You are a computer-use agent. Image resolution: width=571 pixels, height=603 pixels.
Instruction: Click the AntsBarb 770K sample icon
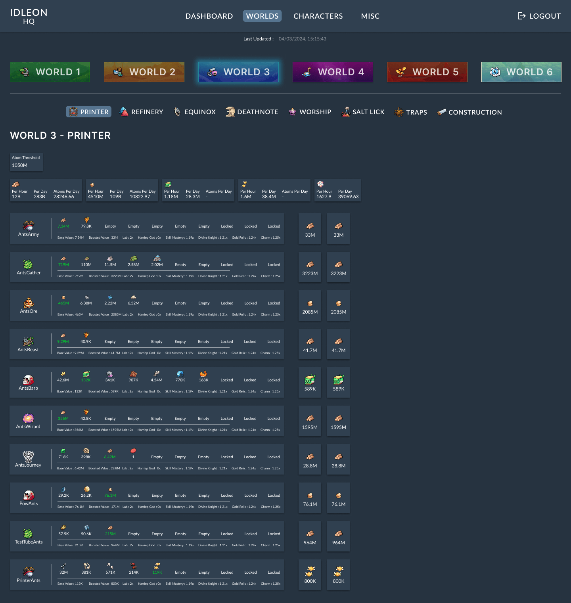(180, 373)
